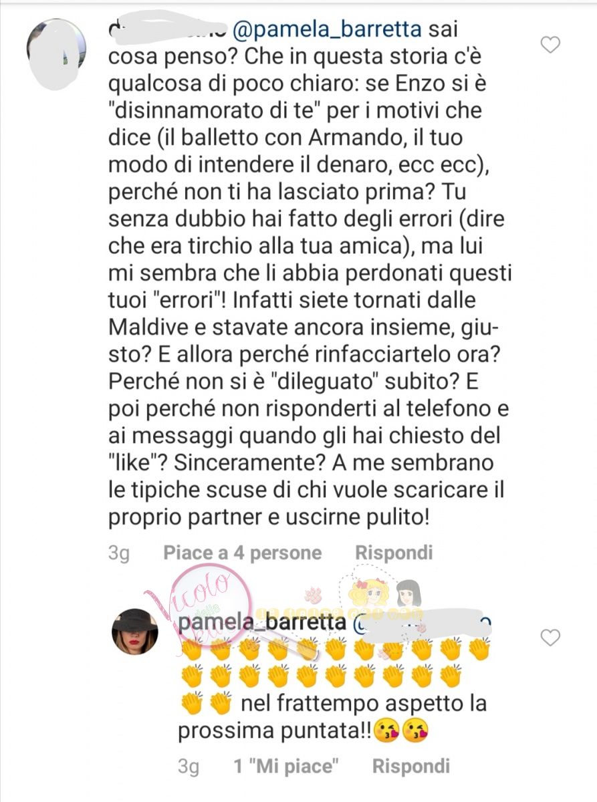The width and height of the screenshot is (597, 802).
Task: Click the 3g timestamp under the reply
Action: [189, 767]
